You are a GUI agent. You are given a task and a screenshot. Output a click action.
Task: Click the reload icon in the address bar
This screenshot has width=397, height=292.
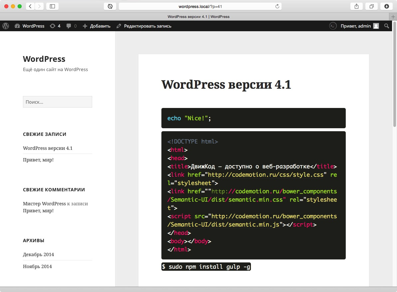(x=277, y=6)
